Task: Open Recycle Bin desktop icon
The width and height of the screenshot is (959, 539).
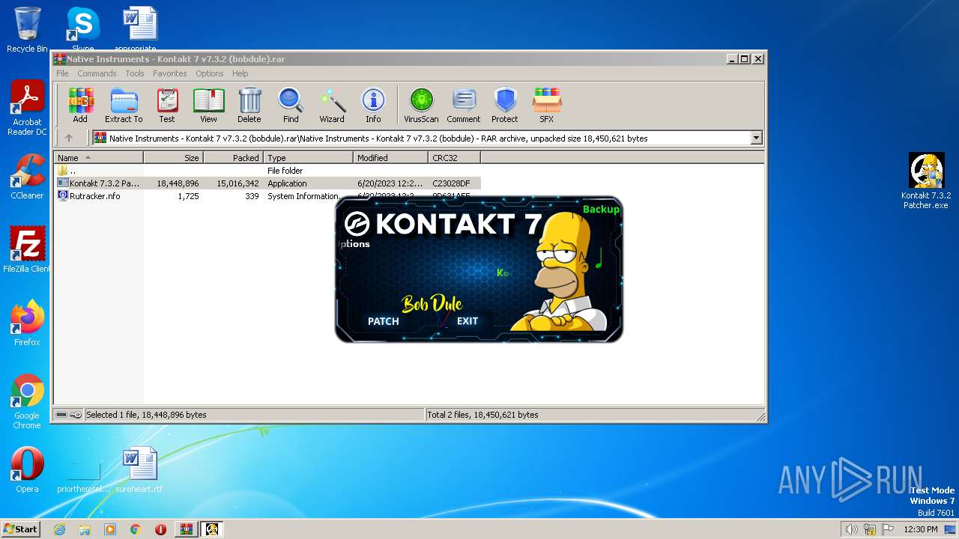Action: [27, 30]
